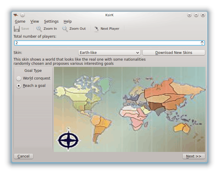
Task: Click the Cancel button
Action: click(24, 156)
